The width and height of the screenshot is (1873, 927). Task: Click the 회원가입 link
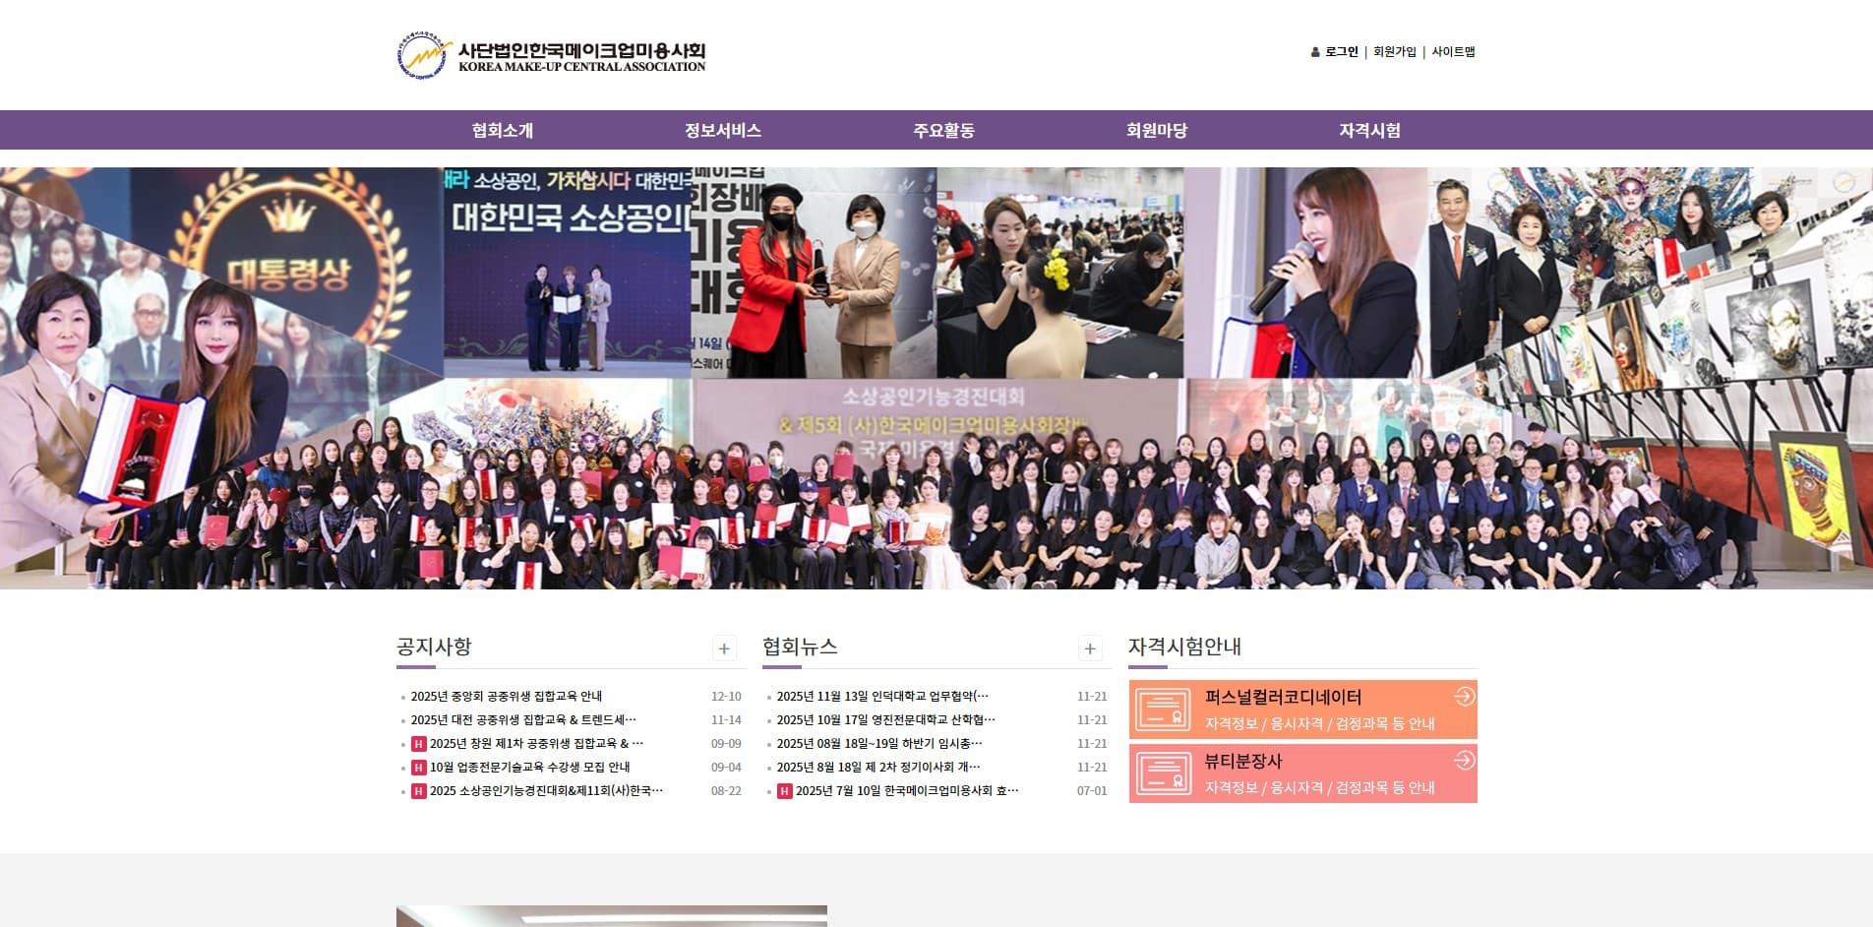tap(1394, 52)
